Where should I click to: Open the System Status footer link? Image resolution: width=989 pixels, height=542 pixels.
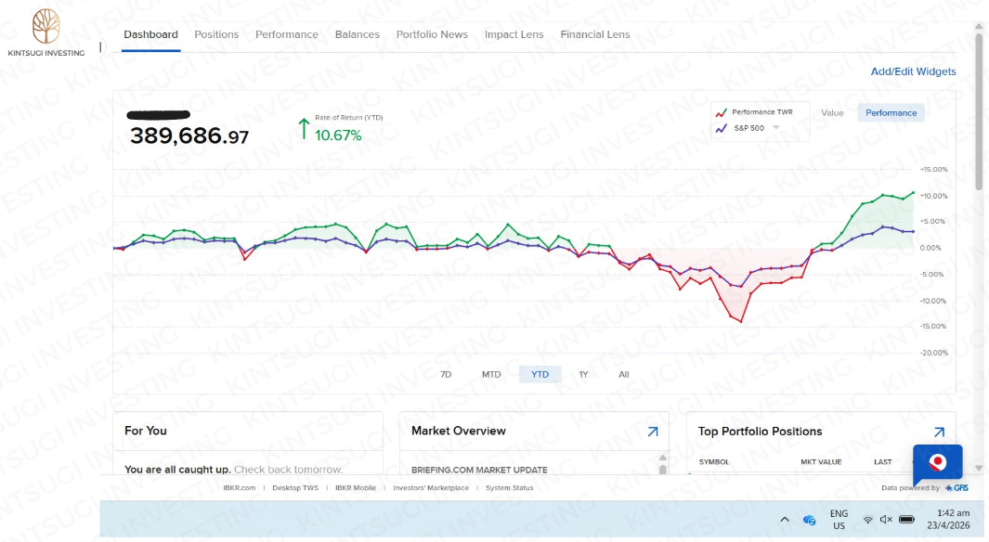pyautogui.click(x=509, y=488)
